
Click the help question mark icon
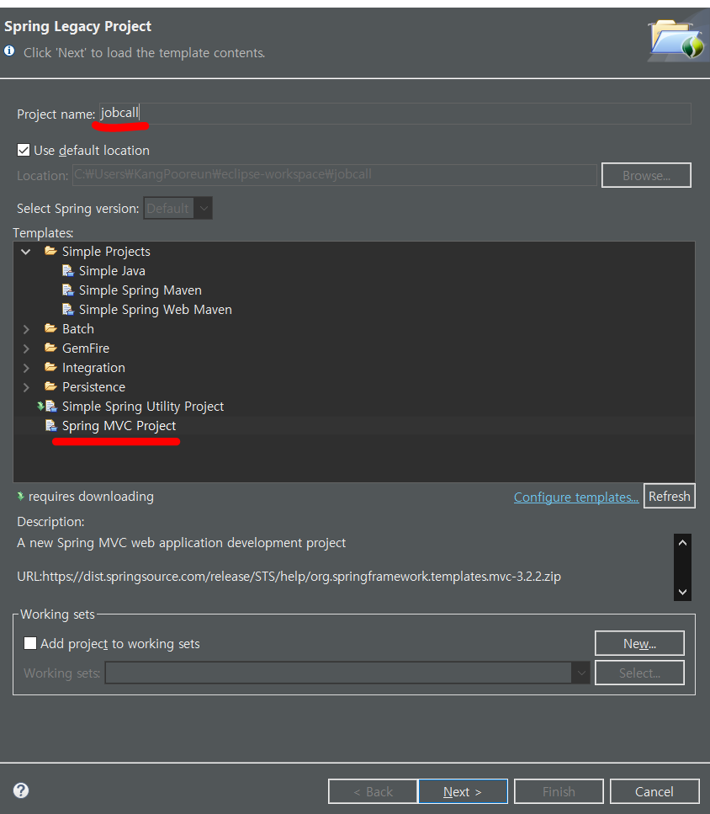21,790
